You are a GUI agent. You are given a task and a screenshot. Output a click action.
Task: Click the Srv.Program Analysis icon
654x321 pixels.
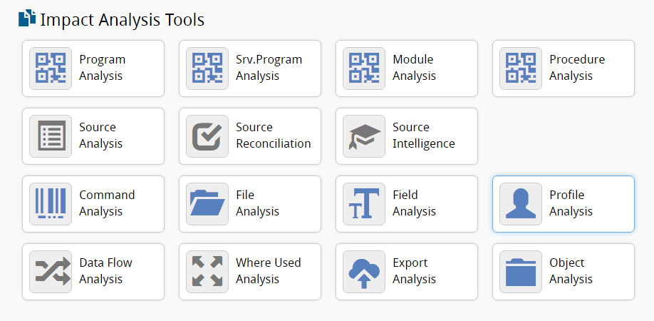tap(207, 68)
